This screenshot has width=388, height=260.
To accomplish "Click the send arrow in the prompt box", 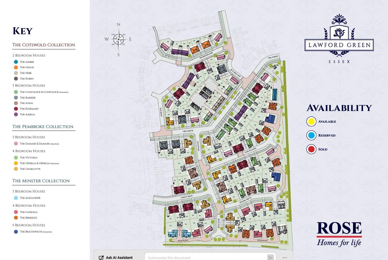I will tap(270, 257).
